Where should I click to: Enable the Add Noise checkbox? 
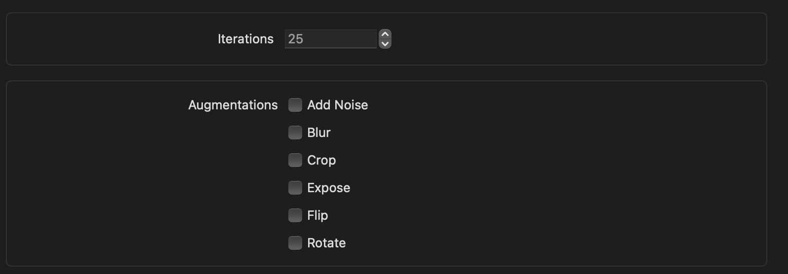295,105
